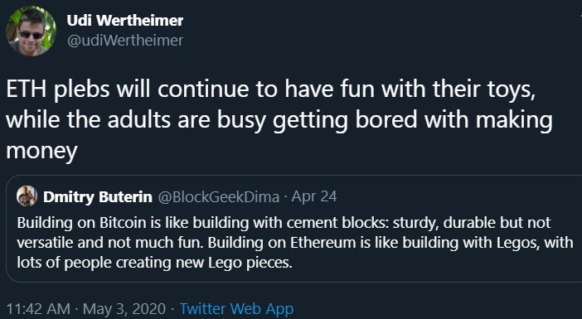582x319 pixels.
Task: Click the Dmitry Buterin name in quote
Action: 98,196
